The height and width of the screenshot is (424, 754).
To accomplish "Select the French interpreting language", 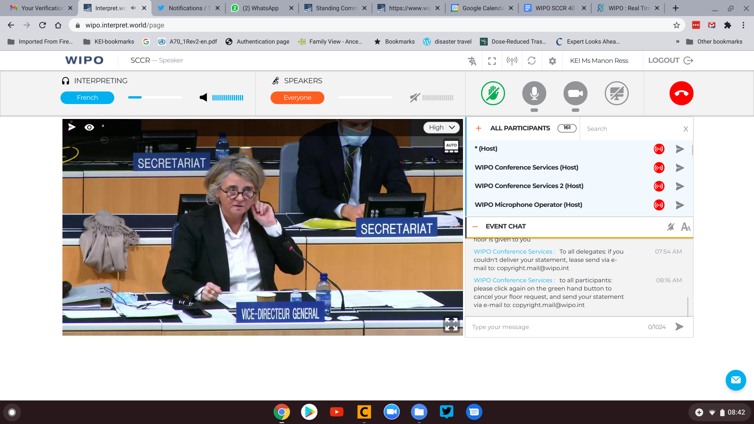I will click(87, 98).
